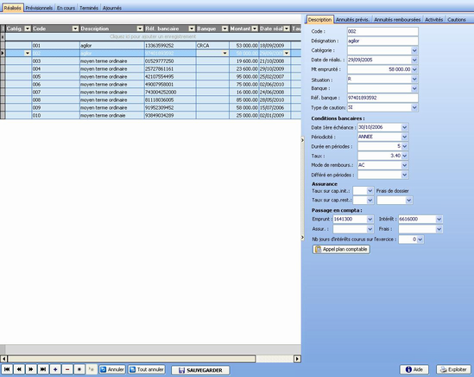Select row 005 moyen terme ordinaire
474x377 pixels.
point(151,77)
